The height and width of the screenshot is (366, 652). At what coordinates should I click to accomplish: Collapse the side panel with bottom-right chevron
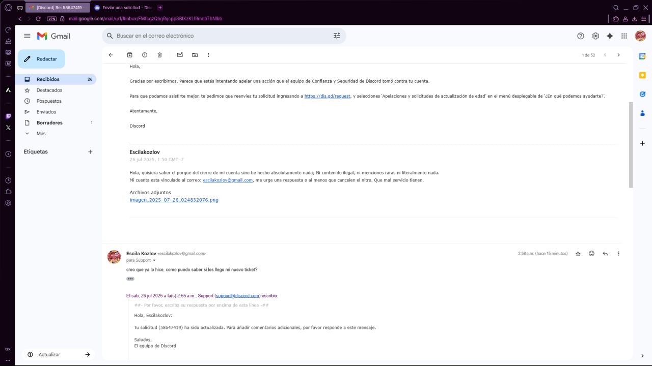[642, 356]
